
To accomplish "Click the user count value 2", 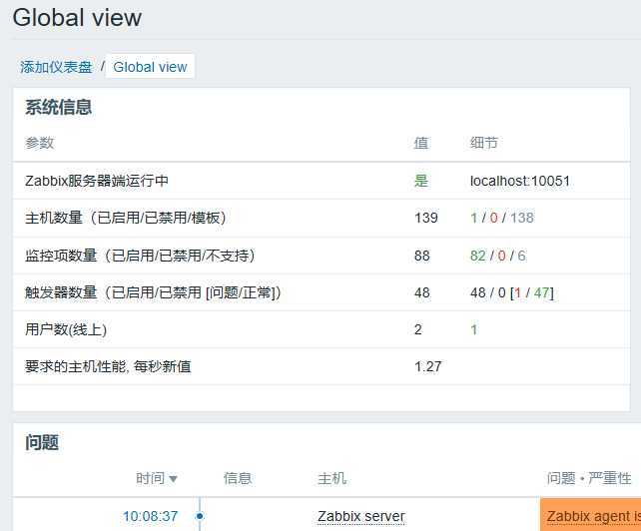I will [x=417, y=329].
